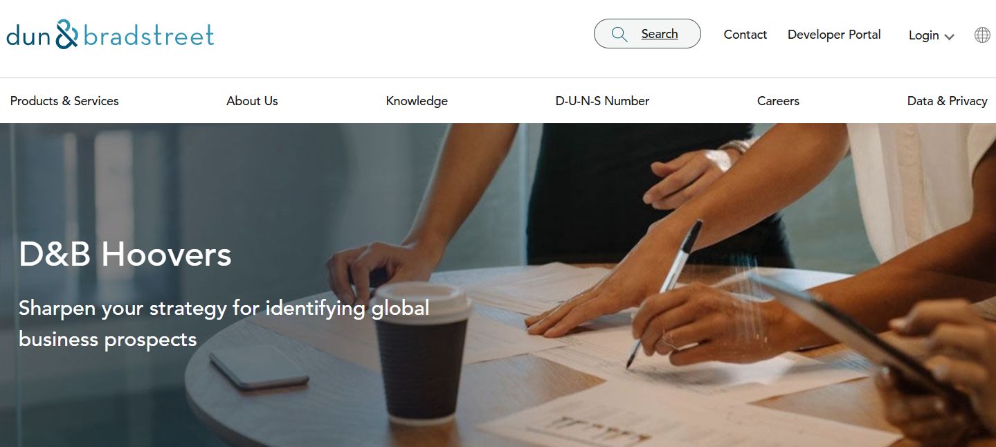Click the Contact link
The width and height of the screenshot is (996, 447).
click(745, 35)
